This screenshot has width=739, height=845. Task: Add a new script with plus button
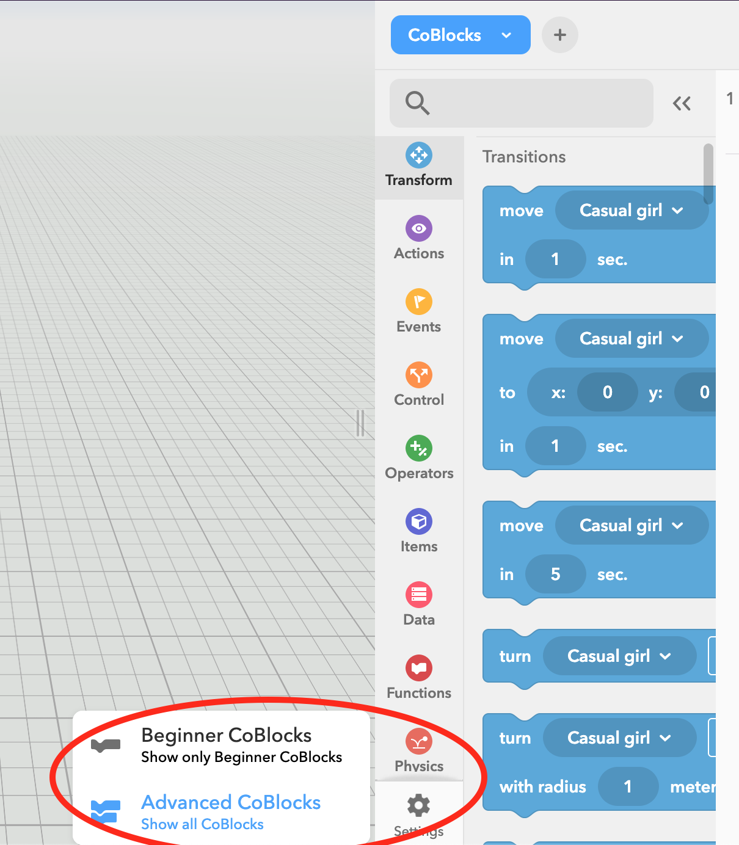(560, 35)
